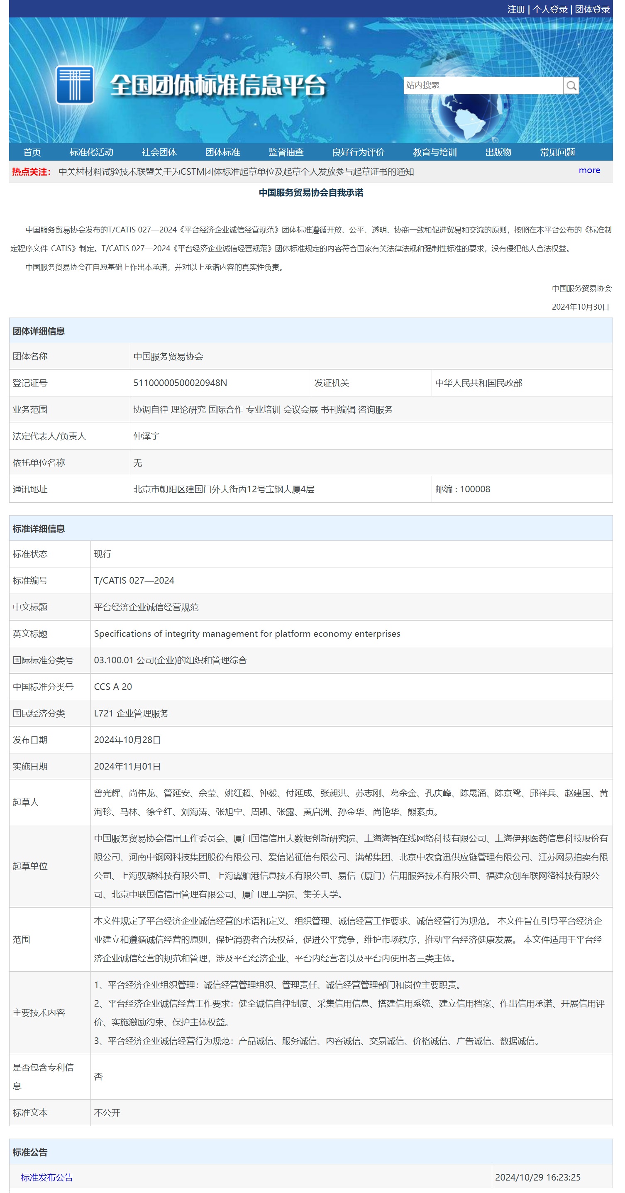Screen dimensions: 625x1193
Task: Click registration number 51100000500020948N
Action: tap(180, 383)
